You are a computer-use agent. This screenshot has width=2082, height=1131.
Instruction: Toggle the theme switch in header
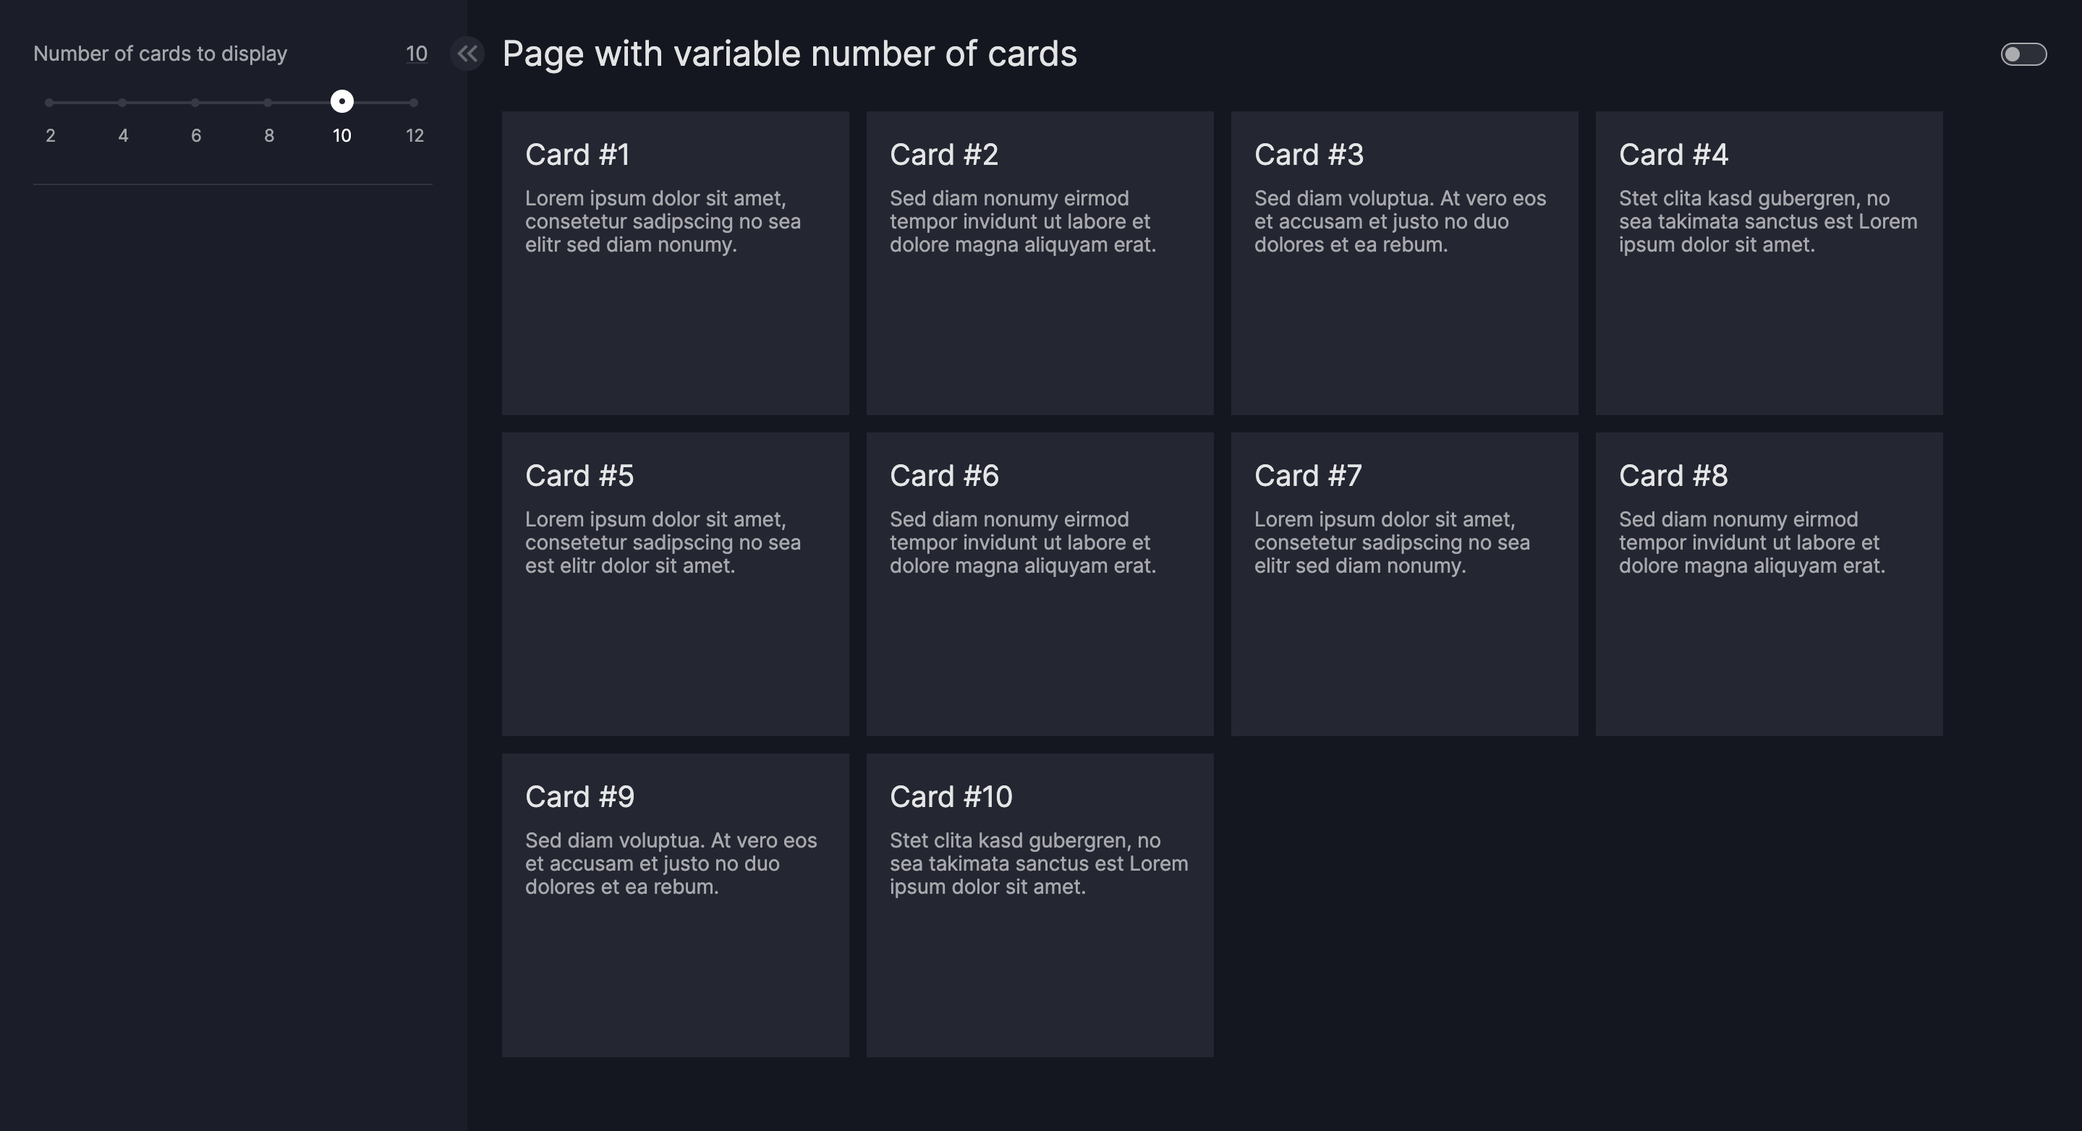click(x=2023, y=54)
